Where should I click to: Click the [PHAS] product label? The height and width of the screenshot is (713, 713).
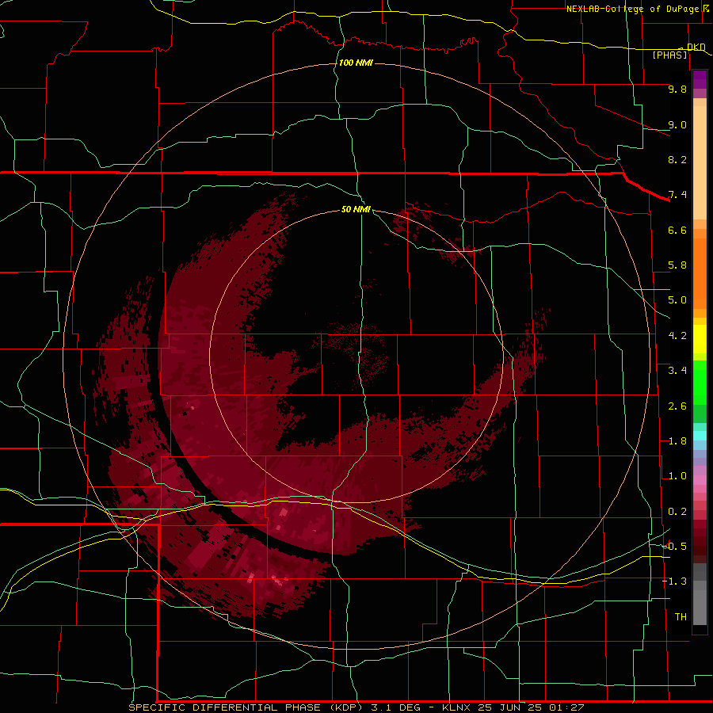pyautogui.click(x=669, y=55)
